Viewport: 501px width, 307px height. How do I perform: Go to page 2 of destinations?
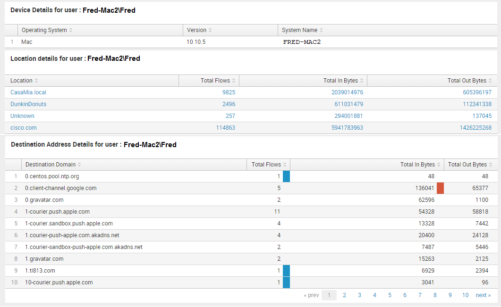tap(344, 295)
